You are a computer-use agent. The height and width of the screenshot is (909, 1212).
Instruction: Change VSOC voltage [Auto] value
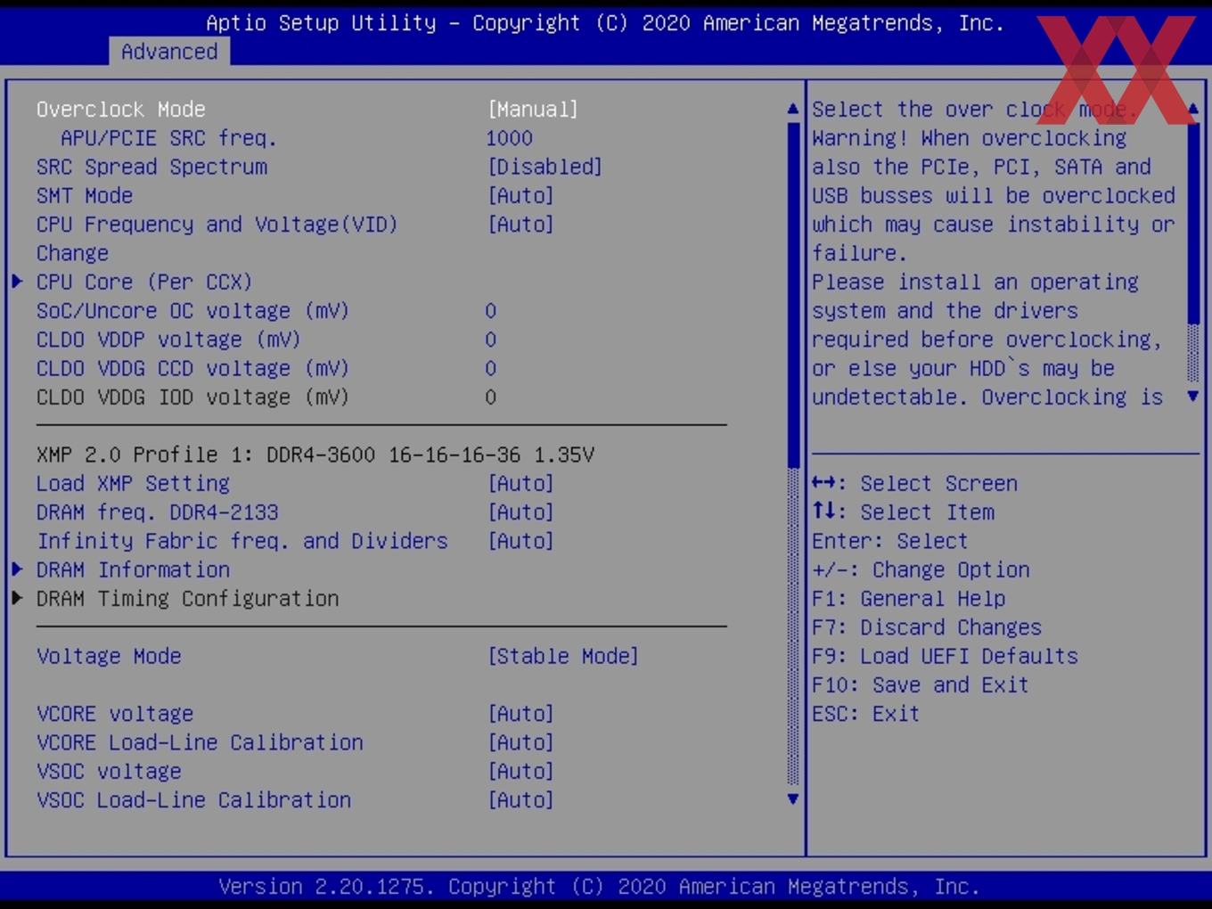click(521, 772)
